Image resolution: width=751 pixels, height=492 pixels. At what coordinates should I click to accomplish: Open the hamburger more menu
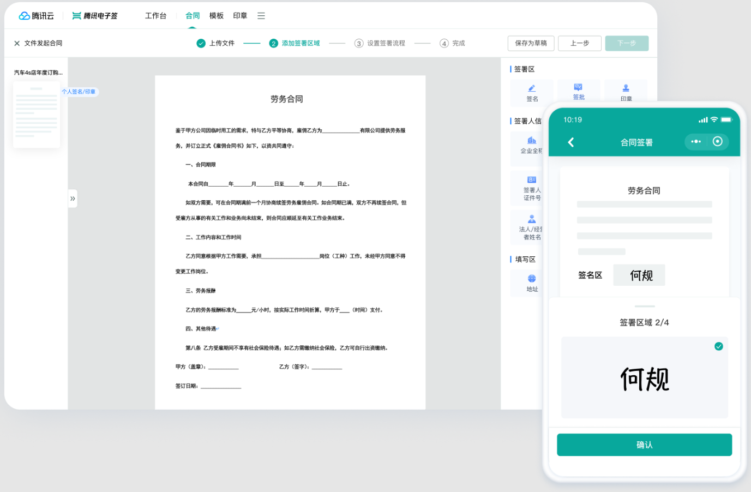261,16
